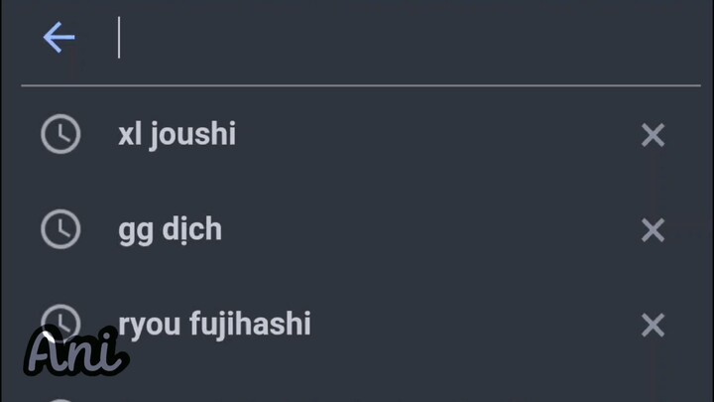Choose the 'ryou fujihashi' past search

(214, 325)
